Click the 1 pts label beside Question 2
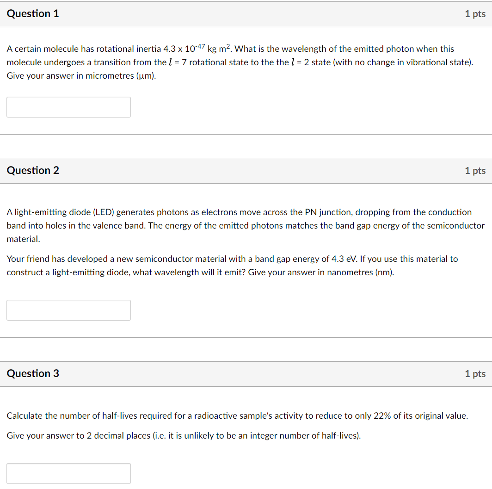 (475, 170)
